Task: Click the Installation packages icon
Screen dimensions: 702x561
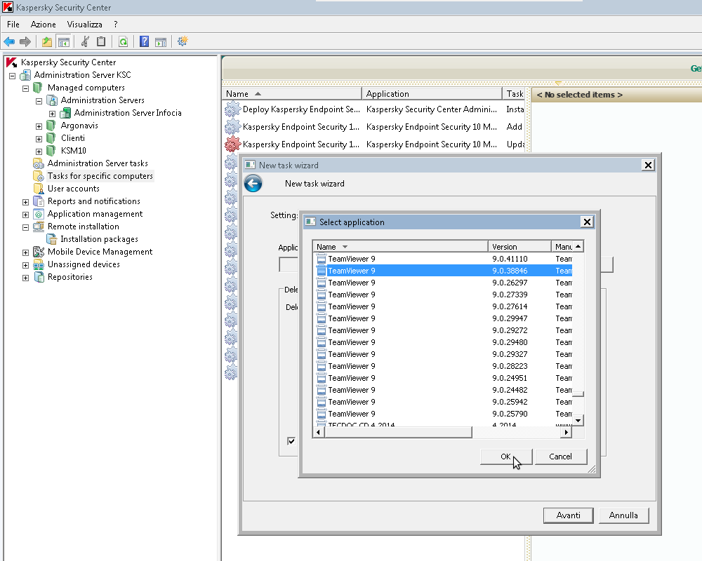Action: 52,239
